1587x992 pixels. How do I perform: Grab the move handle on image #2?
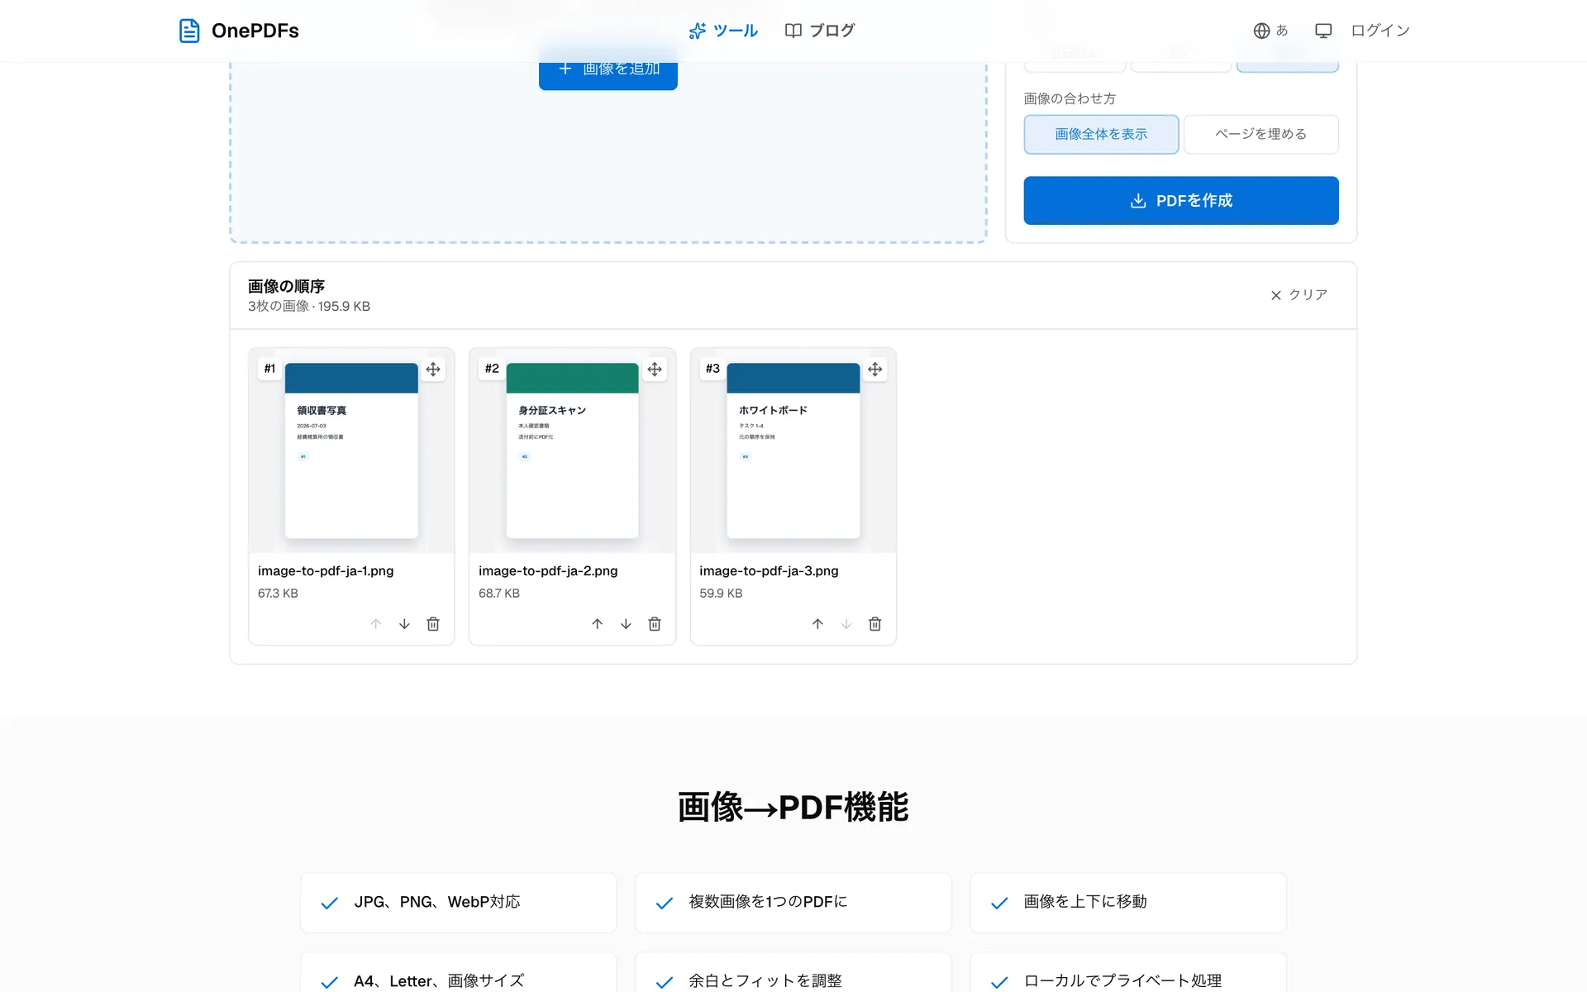(x=655, y=370)
